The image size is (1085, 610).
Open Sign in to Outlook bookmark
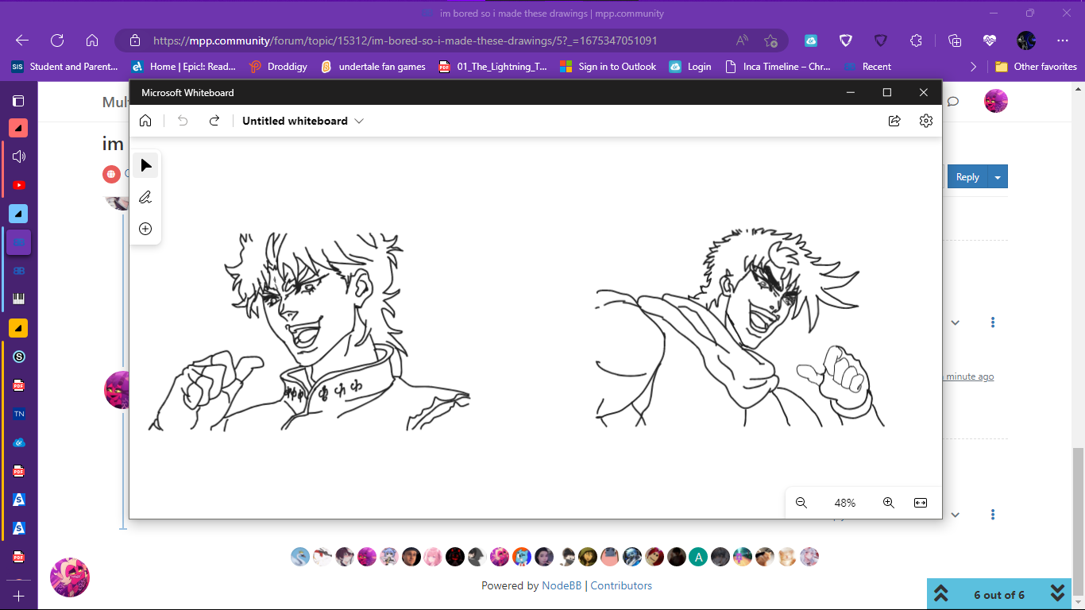(x=608, y=67)
